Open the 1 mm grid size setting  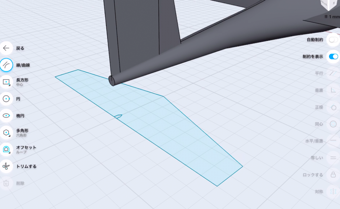click(332, 17)
